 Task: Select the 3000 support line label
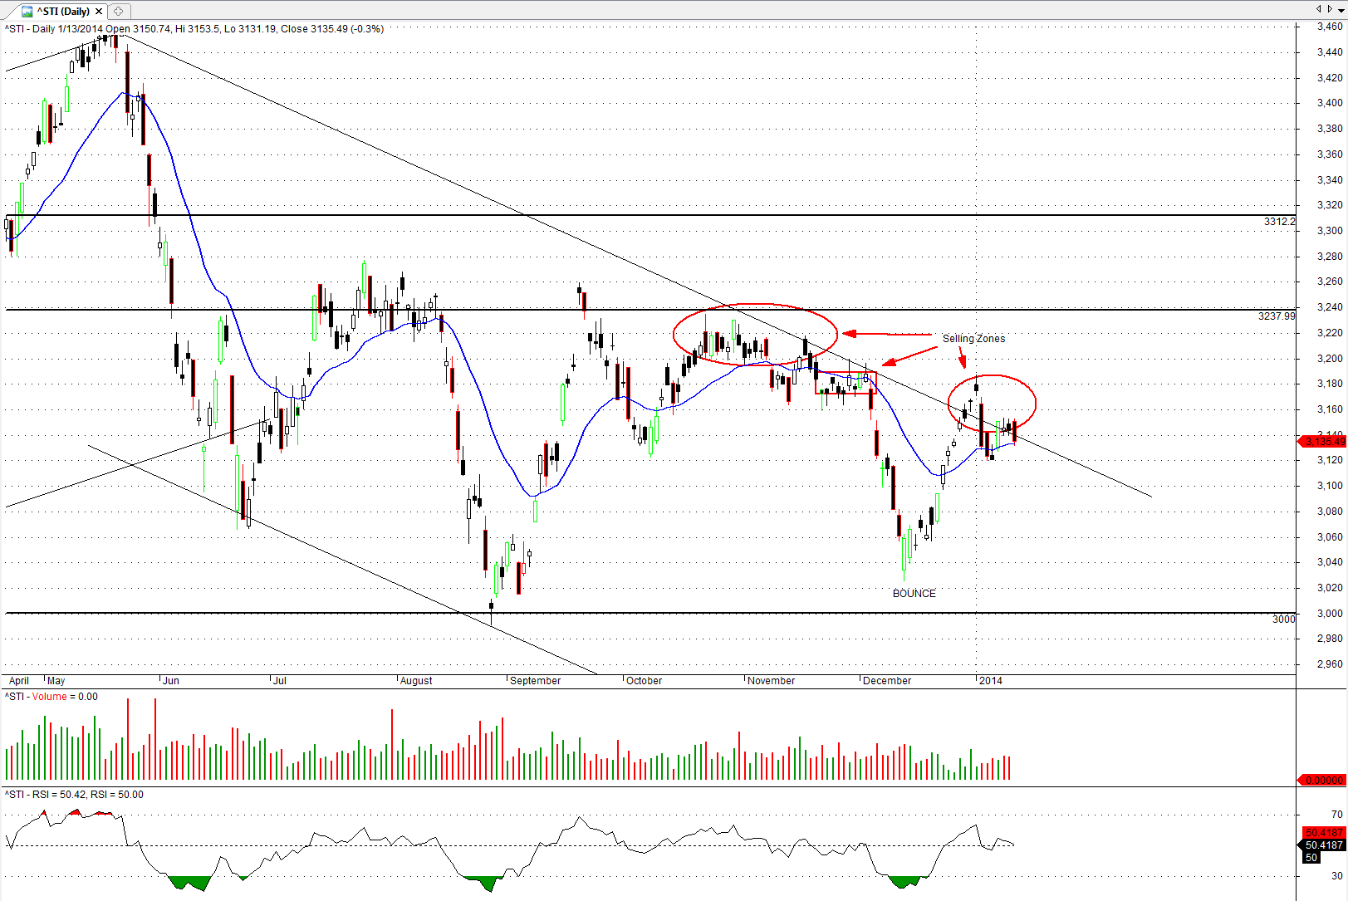click(1283, 619)
